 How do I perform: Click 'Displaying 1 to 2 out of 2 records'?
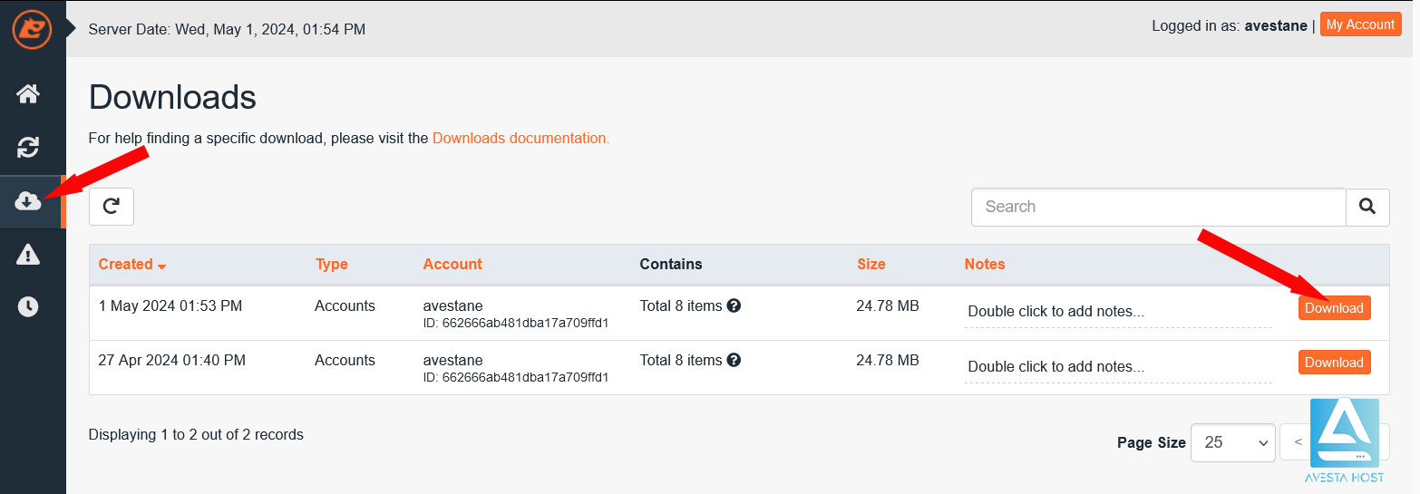(x=196, y=435)
